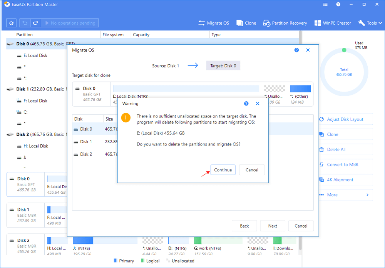Click Continue in the Warning dialog
385x268 pixels.
[223, 170]
